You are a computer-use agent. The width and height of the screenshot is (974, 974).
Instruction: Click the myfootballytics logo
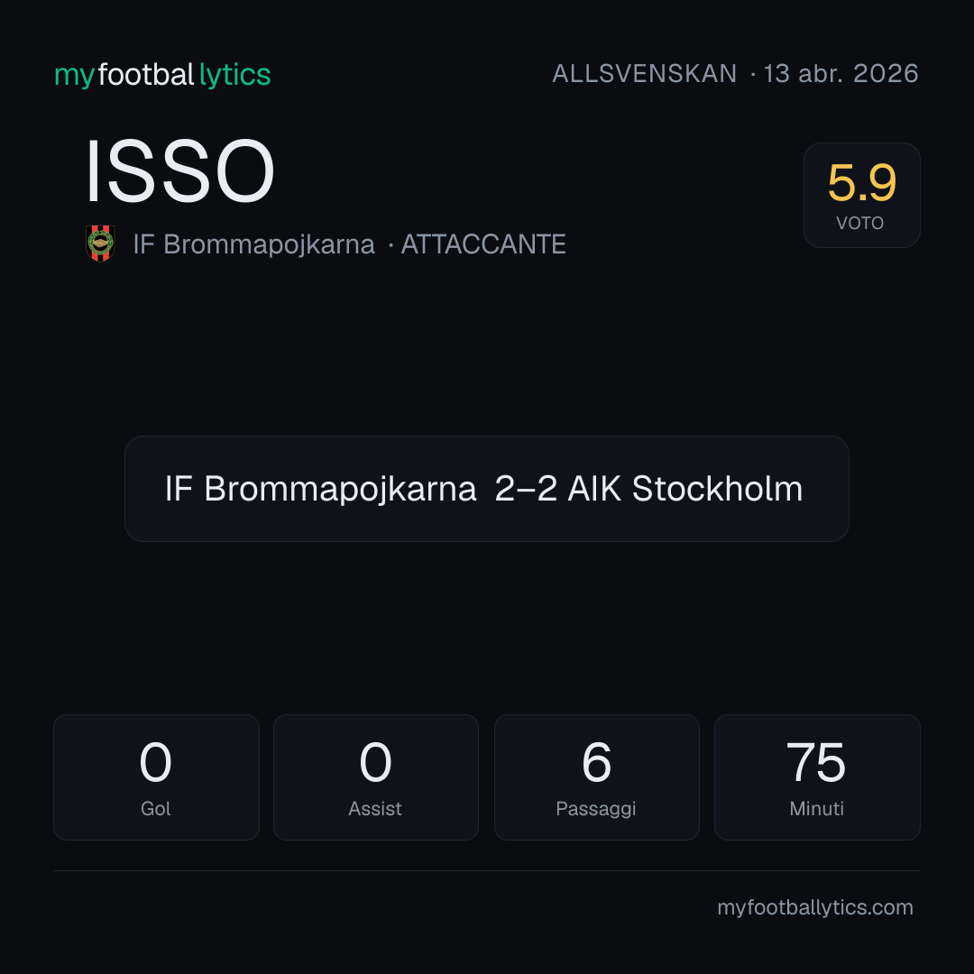click(x=162, y=75)
